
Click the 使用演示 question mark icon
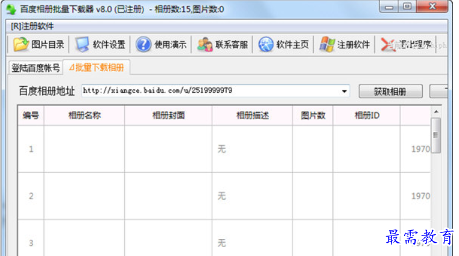(144, 45)
